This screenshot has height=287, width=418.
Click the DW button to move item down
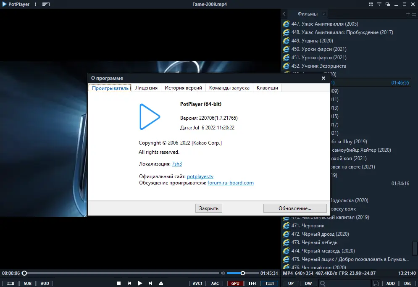[308, 283]
